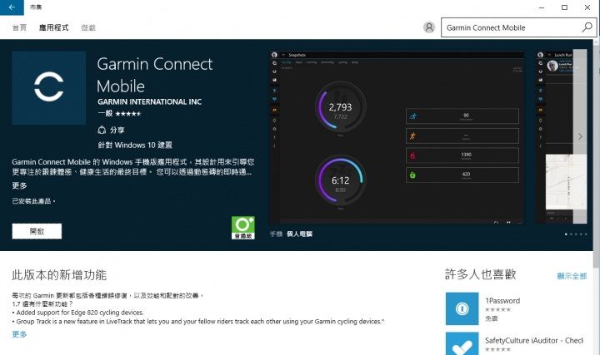The image size is (600, 355).
Task: Click the 開啟 button to launch app
Action: point(37,231)
